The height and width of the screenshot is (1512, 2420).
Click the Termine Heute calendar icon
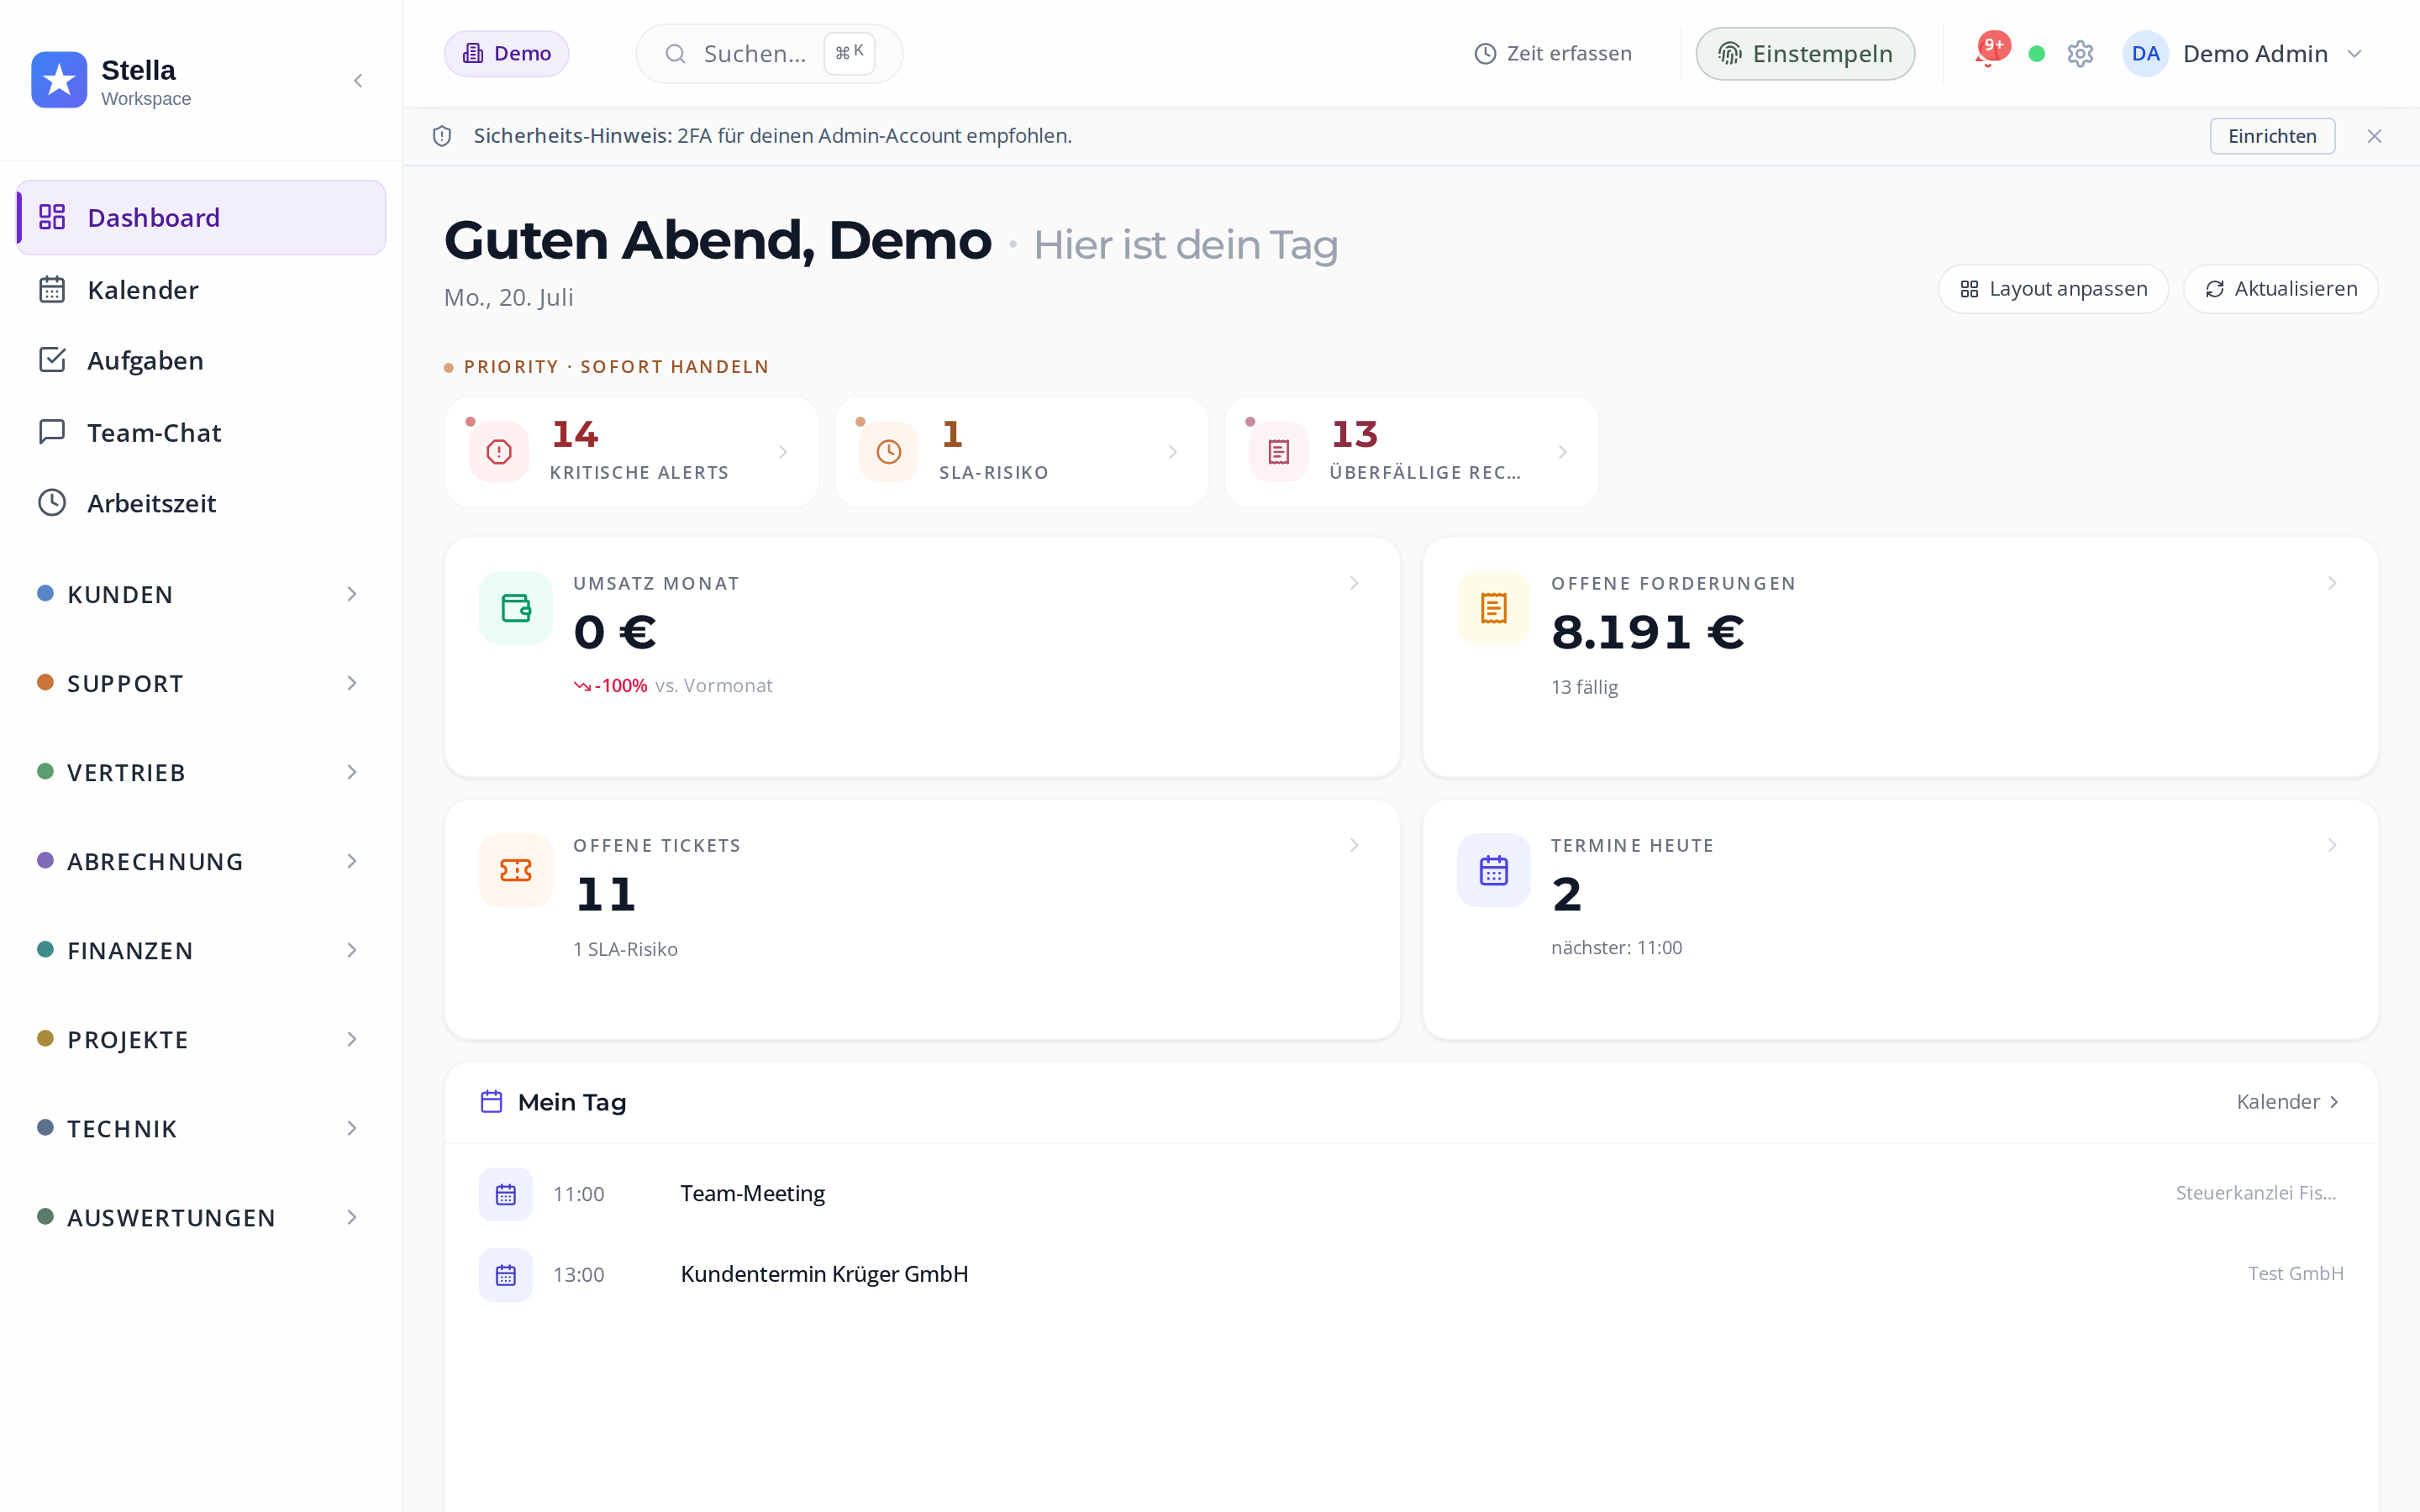pos(1494,870)
